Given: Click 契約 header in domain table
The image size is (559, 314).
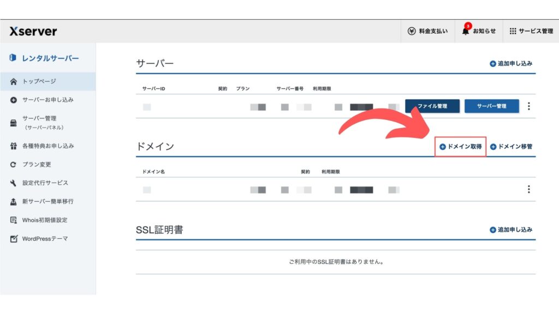Looking at the screenshot, I should click(x=306, y=172).
